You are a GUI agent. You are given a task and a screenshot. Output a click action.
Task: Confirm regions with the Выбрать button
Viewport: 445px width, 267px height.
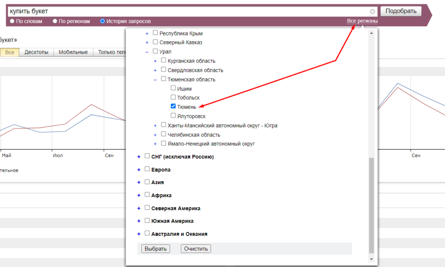point(156,249)
